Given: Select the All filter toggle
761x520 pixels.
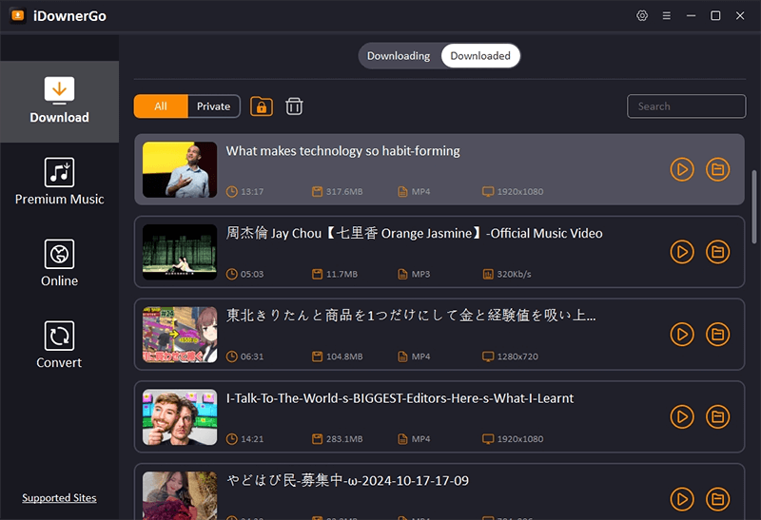Looking at the screenshot, I should tap(161, 106).
